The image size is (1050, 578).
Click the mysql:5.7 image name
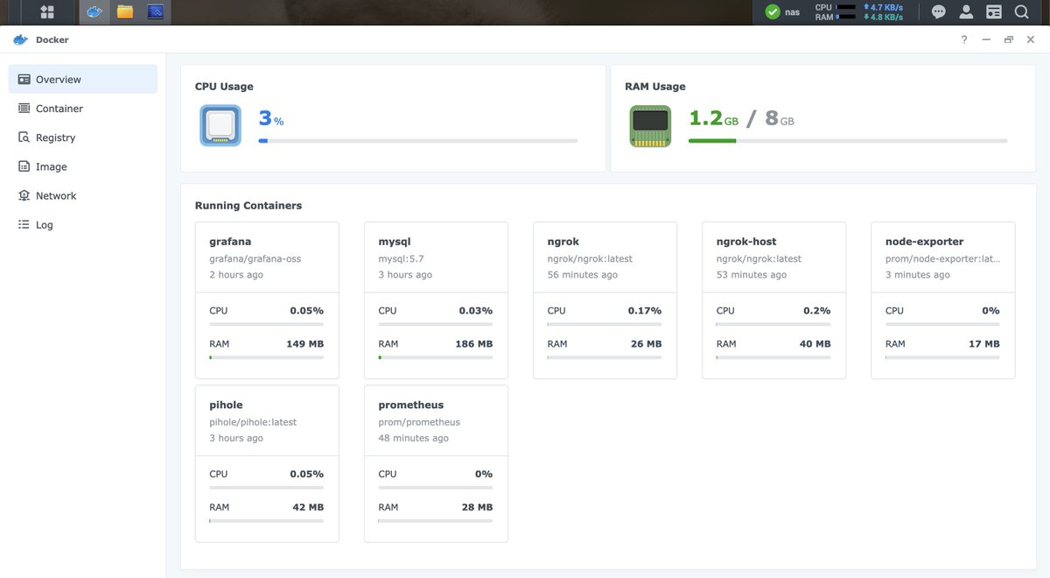point(401,259)
